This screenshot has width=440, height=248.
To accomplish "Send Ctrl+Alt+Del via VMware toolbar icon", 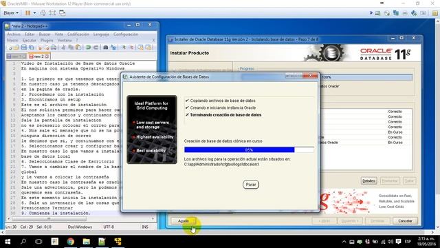I will coord(43,13).
